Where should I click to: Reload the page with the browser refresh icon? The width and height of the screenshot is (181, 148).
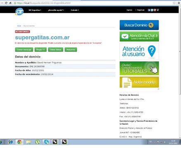(x=6, y=3)
